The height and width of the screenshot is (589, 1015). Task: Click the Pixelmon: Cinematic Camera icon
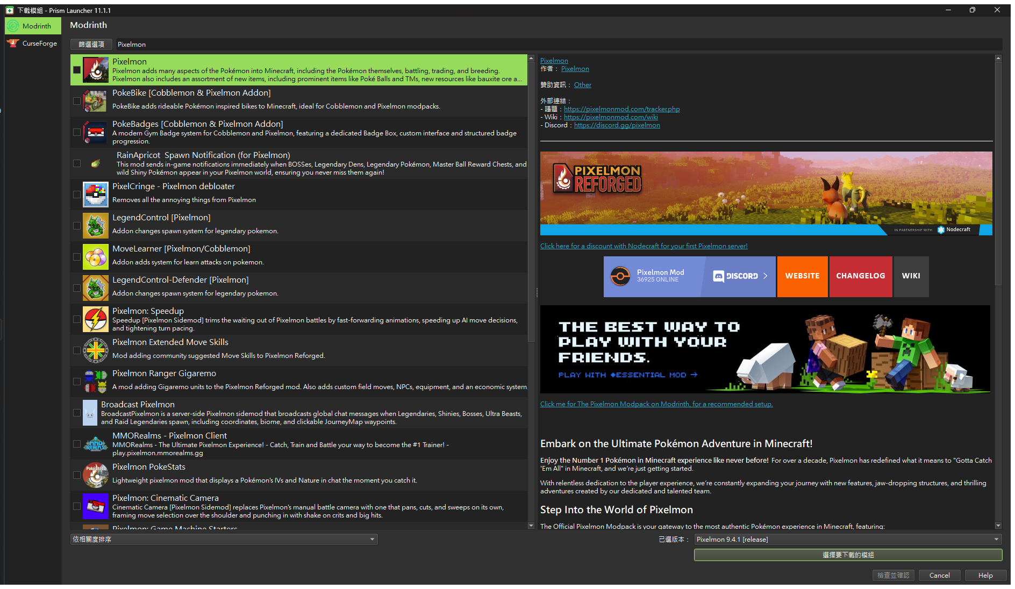coord(96,506)
